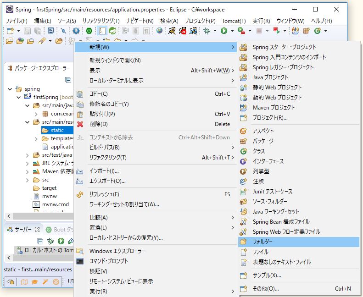Click the green Boot Dashboard power icon

tap(89, 31)
